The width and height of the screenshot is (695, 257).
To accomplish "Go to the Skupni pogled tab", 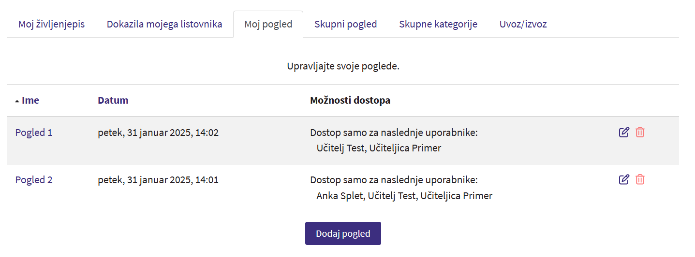I will pos(345,24).
